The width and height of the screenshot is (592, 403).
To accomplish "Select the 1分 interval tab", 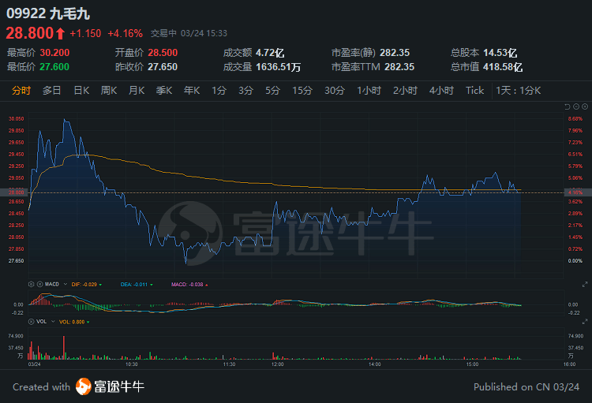I will (219, 91).
